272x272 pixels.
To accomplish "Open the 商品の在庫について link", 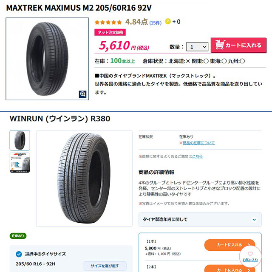I will (x=198, y=143).
